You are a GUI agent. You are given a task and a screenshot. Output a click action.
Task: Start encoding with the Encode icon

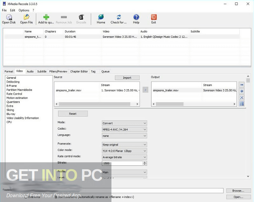[x=81, y=17]
